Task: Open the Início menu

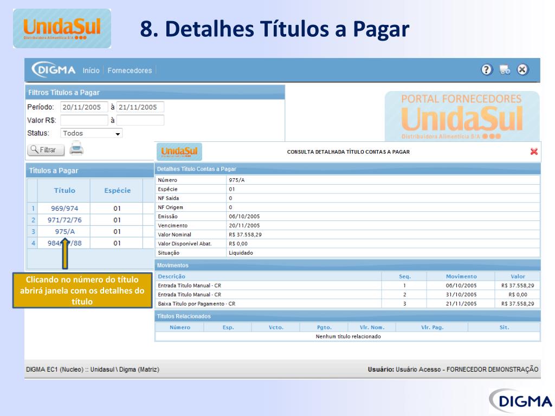Action: [x=91, y=70]
